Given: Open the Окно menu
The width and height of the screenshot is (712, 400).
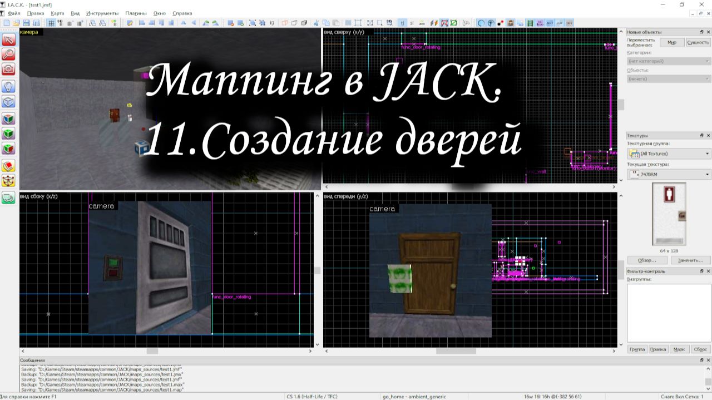Looking at the screenshot, I should click(x=160, y=13).
